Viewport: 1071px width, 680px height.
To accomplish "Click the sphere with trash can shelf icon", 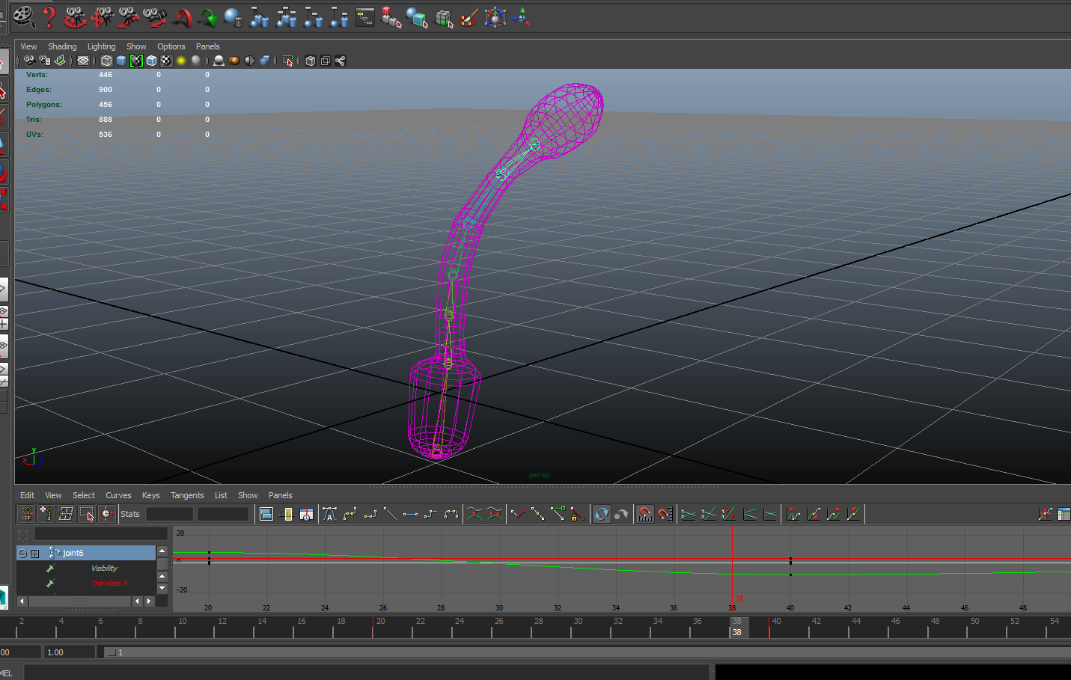I will point(234,17).
